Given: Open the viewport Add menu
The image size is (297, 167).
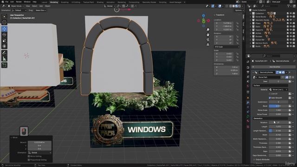Looking at the screenshot, I should (41, 6).
